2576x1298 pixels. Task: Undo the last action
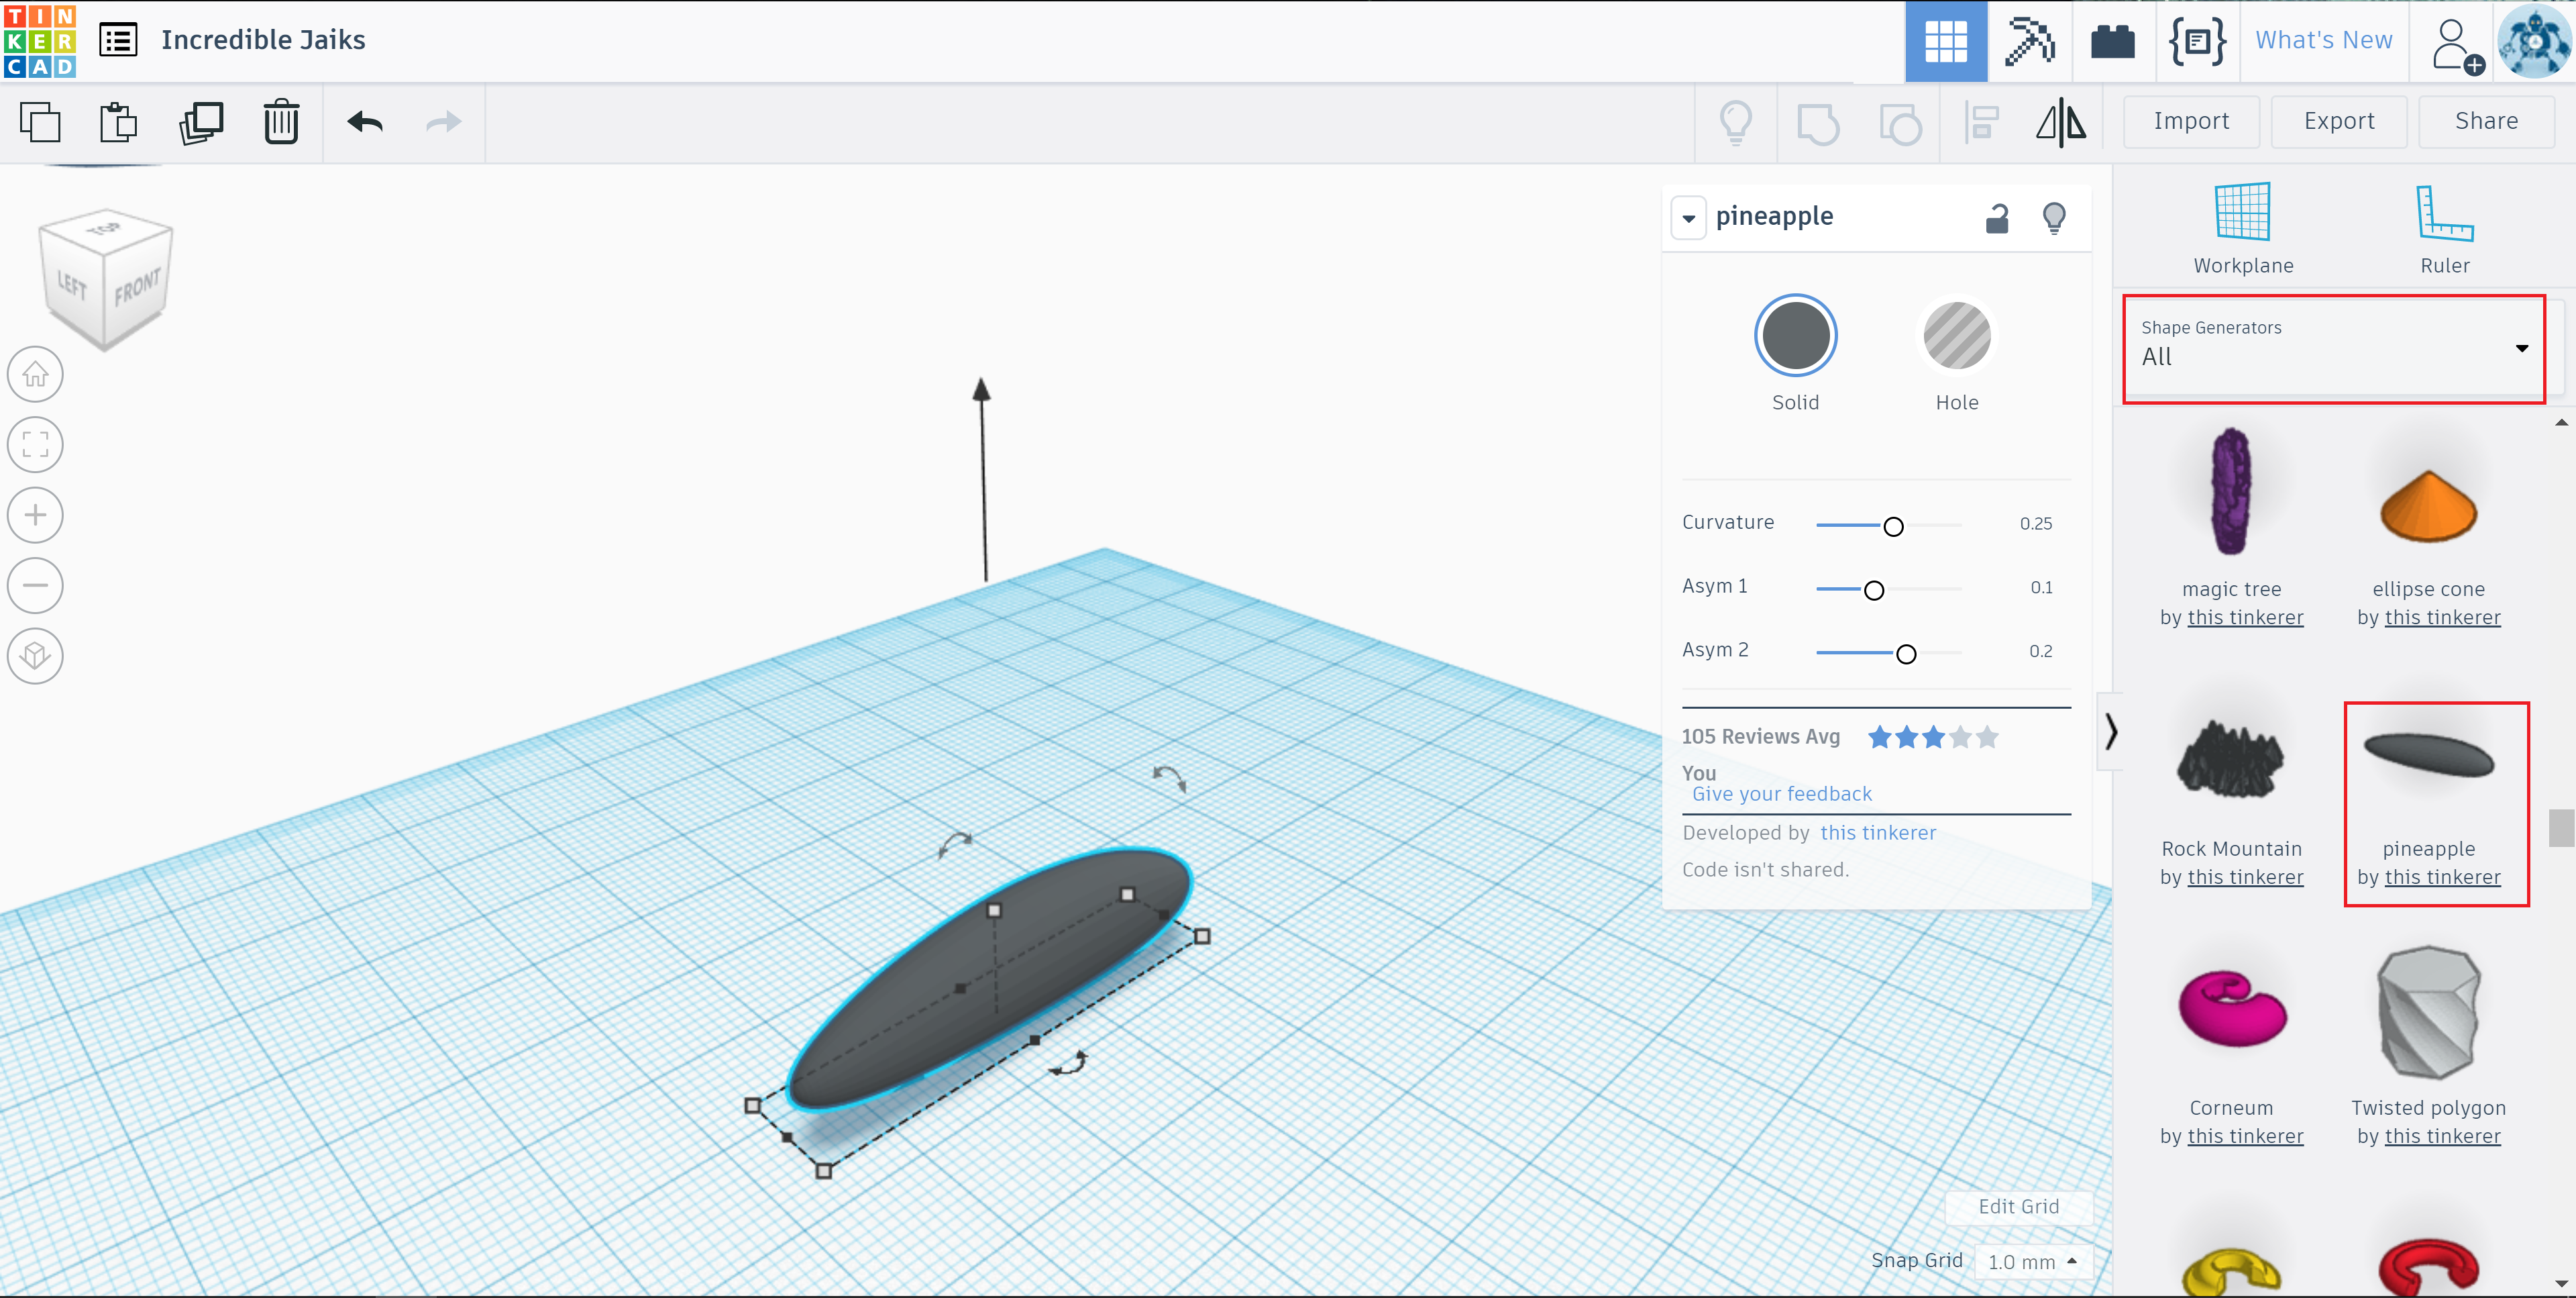point(365,122)
